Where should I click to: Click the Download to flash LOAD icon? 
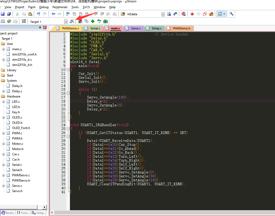(24, 22)
